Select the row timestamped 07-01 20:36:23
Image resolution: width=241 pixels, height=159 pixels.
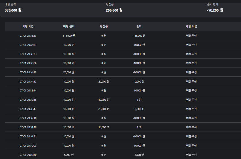click(x=123, y=36)
